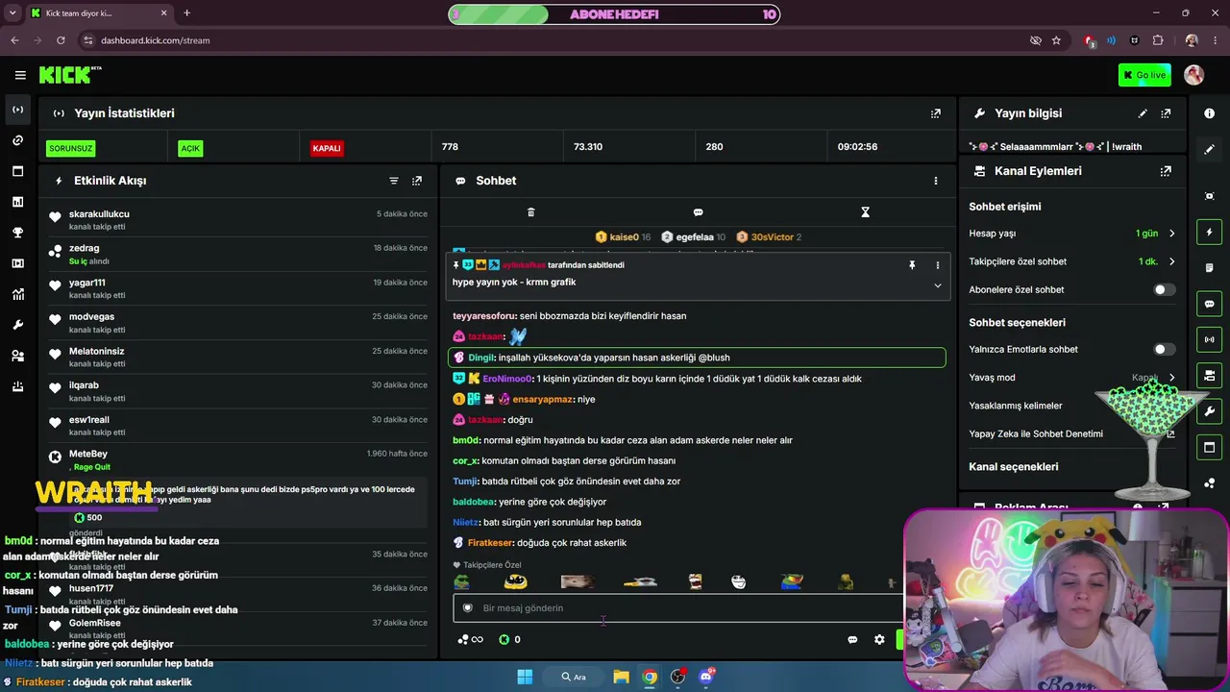Open the stream section in left sidebar

click(17, 110)
